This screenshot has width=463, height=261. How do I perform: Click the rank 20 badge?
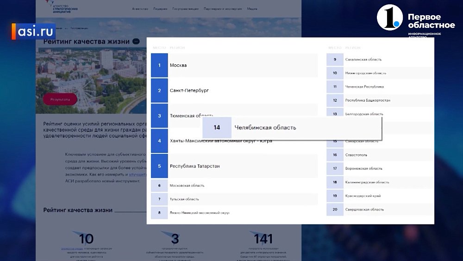[335, 210]
